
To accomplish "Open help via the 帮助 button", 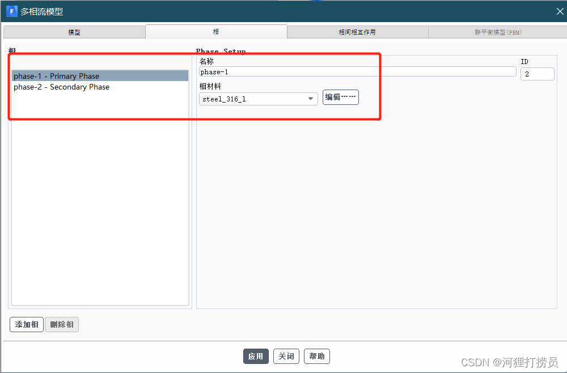I will click(x=317, y=356).
